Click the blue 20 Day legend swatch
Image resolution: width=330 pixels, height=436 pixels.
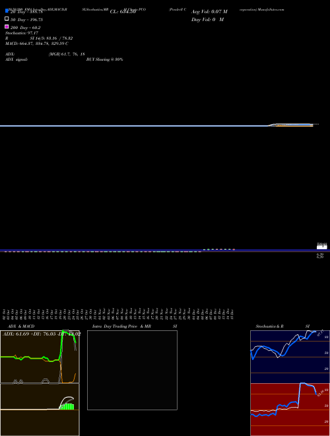coord(7,11)
